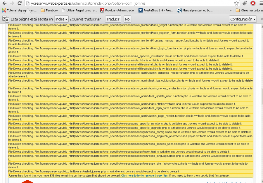Open the Configuración dropdown

pyautogui.click(x=243, y=19)
